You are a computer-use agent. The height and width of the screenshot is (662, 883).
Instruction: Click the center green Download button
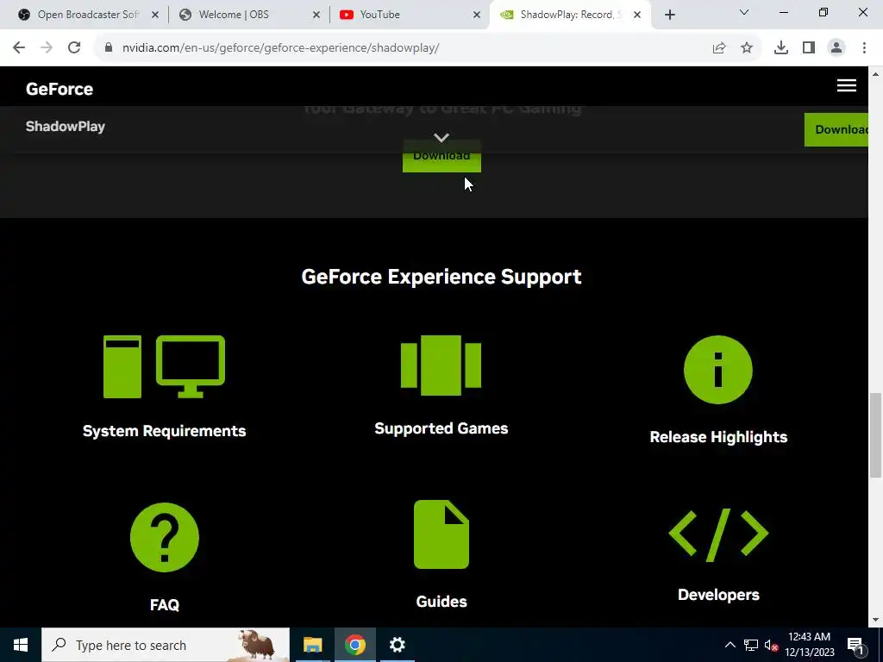pos(441,156)
